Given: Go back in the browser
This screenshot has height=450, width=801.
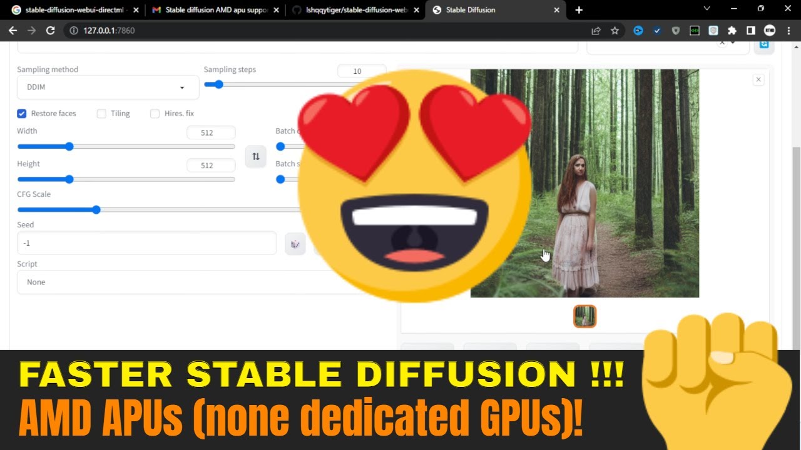Looking at the screenshot, I should 13,30.
